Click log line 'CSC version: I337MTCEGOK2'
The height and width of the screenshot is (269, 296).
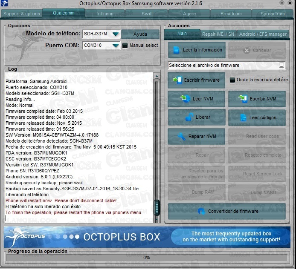pos(36,159)
